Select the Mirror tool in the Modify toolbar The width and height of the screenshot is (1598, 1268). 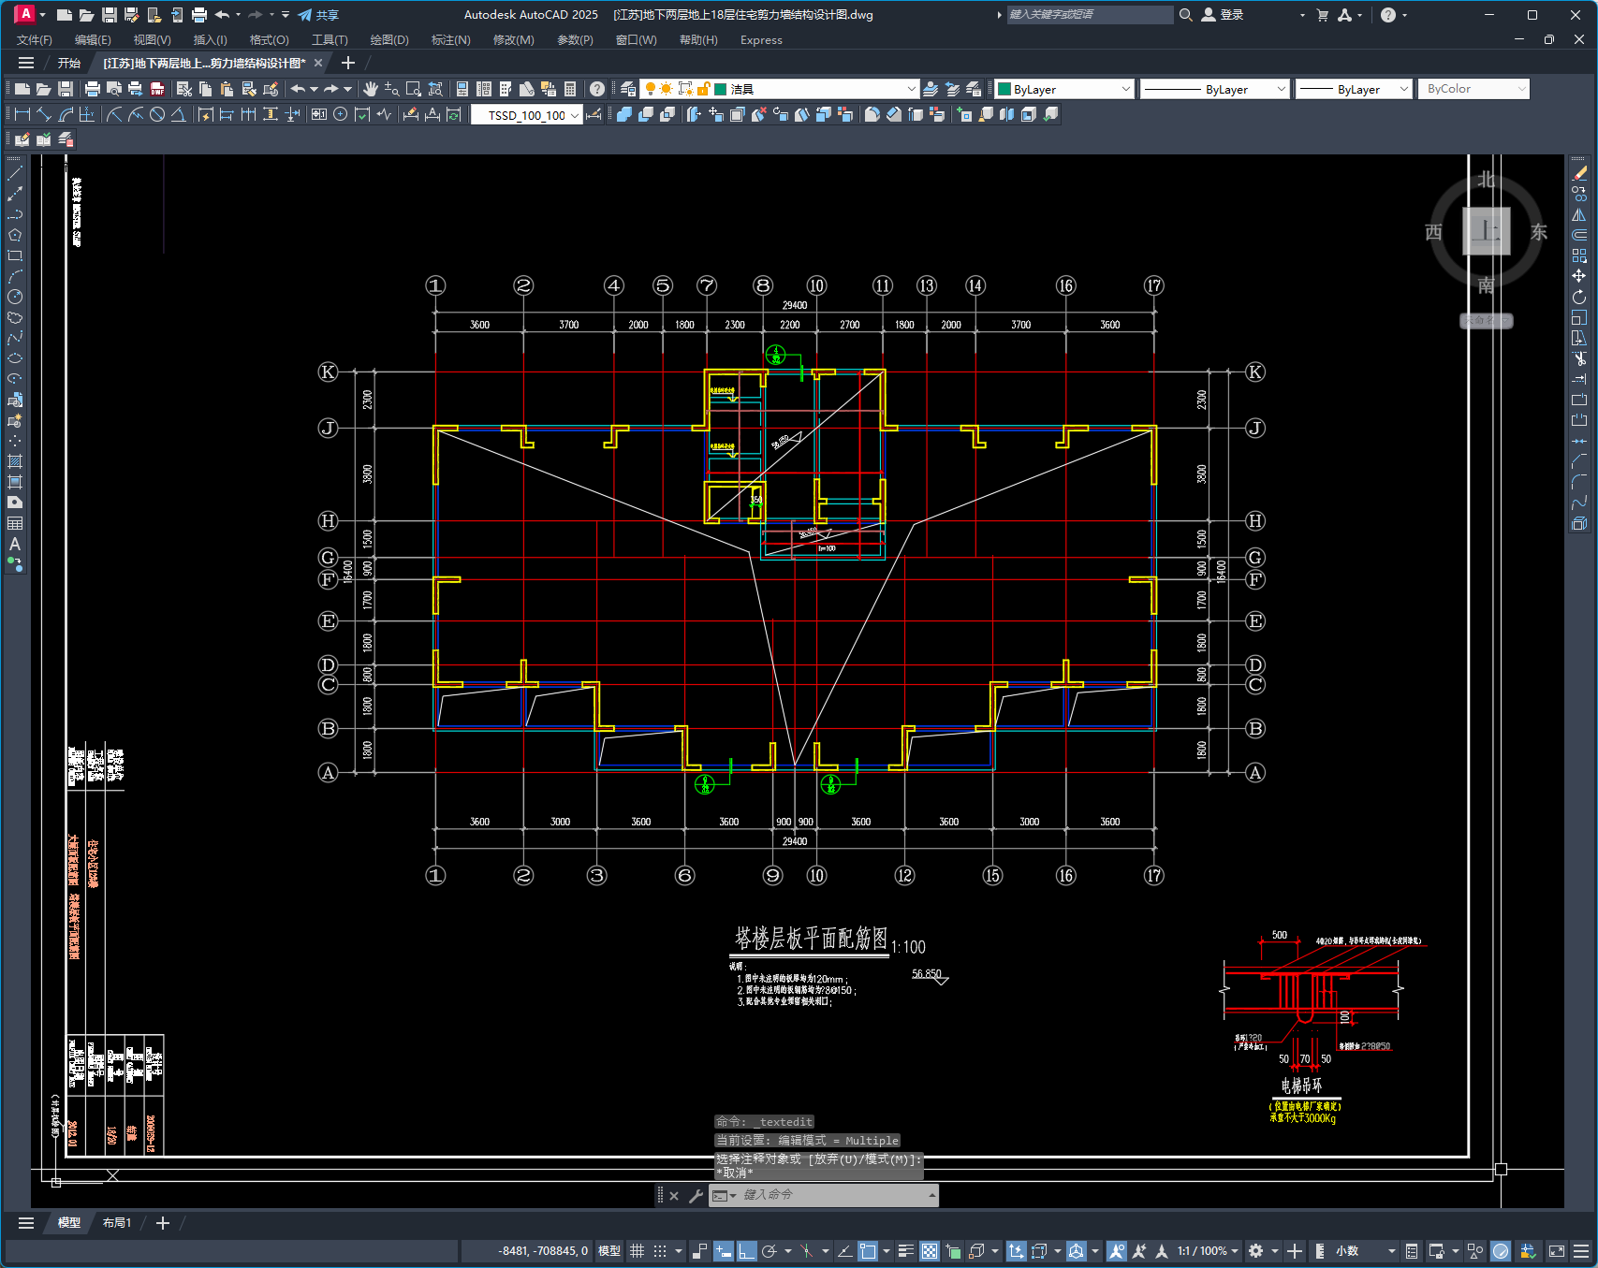[1579, 214]
